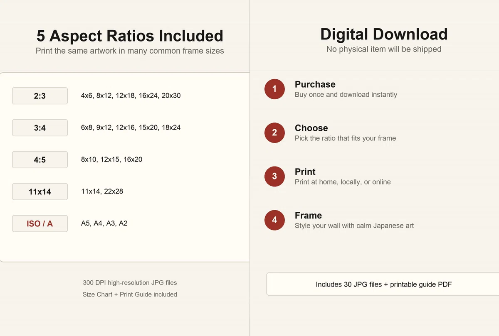The height and width of the screenshot is (336, 499).
Task: Click the red step 2 circle
Action: tap(274, 133)
